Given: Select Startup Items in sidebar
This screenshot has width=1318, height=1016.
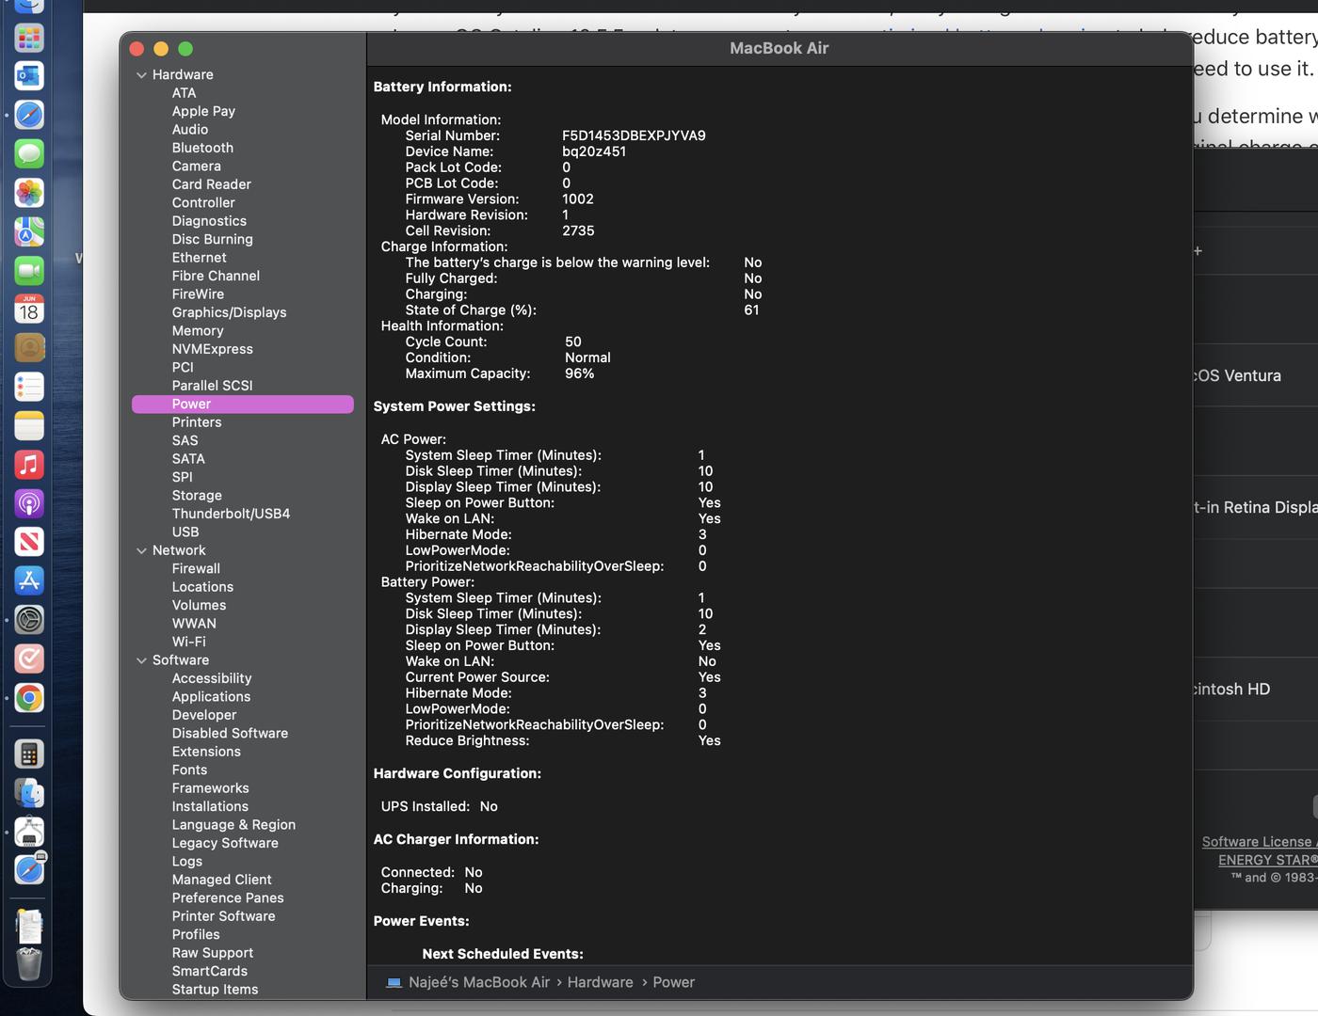Looking at the screenshot, I should [215, 990].
